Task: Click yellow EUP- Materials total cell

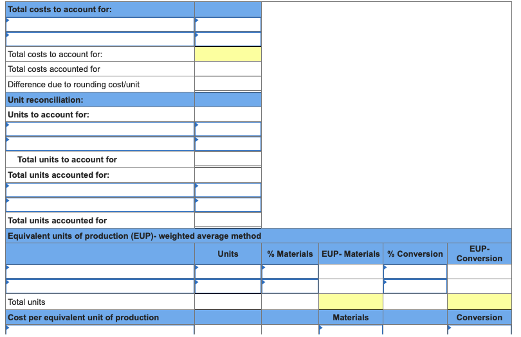Action: (x=351, y=302)
